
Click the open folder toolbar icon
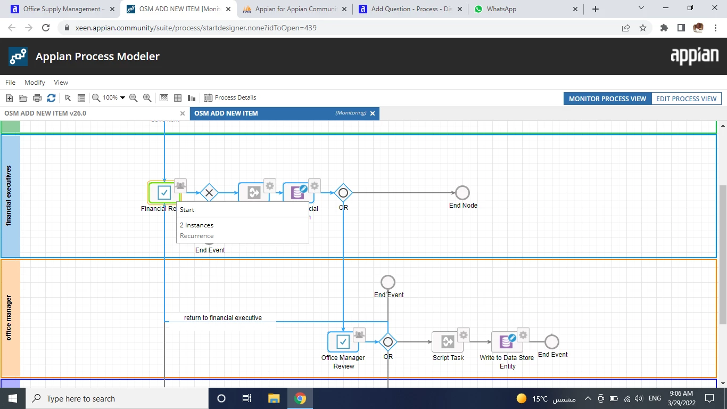[x=23, y=98]
